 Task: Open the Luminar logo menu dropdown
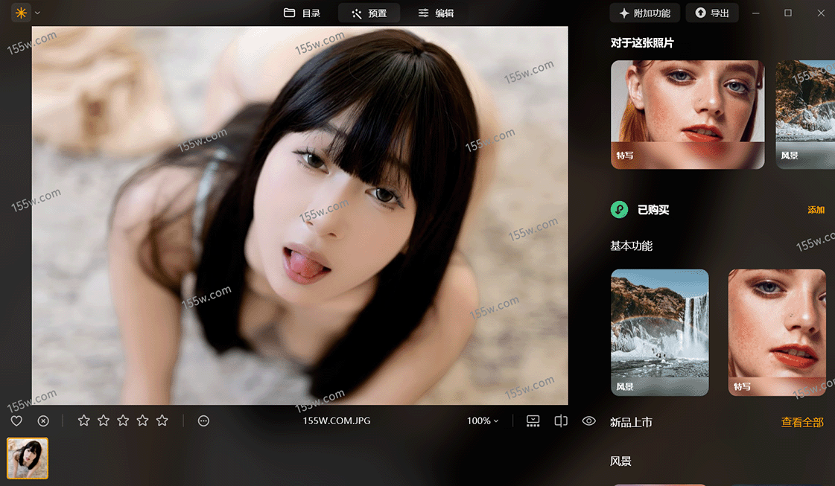26,13
